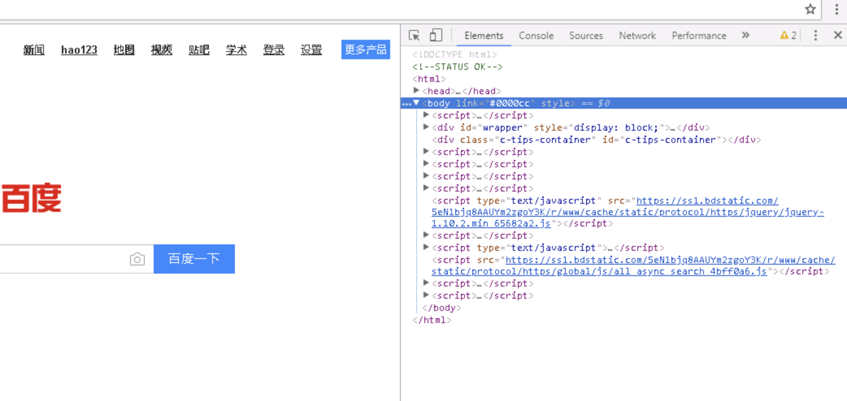Go to the Performance tab
This screenshot has width=847, height=401.
[x=699, y=36]
